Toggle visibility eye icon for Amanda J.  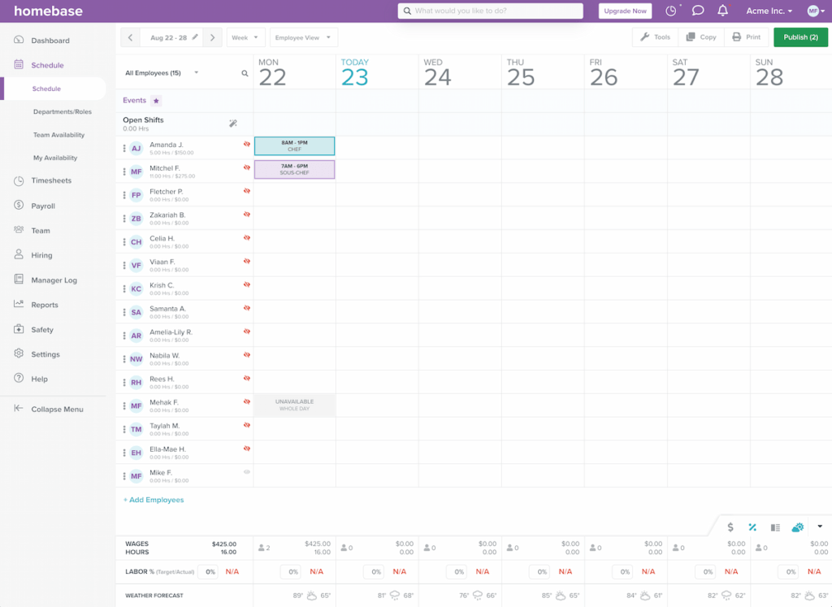coord(247,144)
